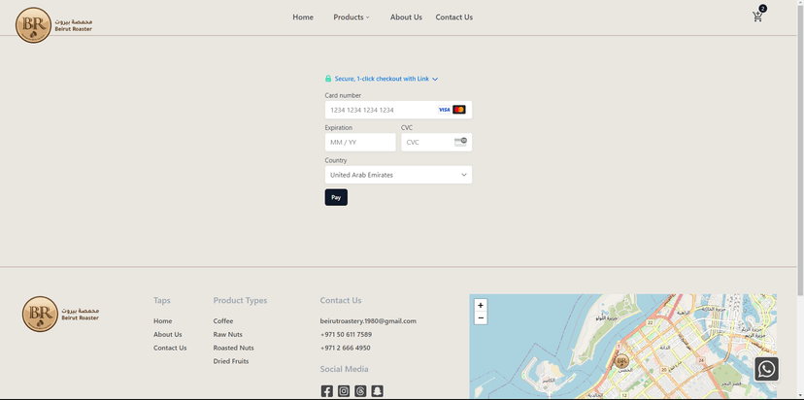Expand the Products menu dropdown
Viewport: 804px width, 400px height.
pos(352,17)
